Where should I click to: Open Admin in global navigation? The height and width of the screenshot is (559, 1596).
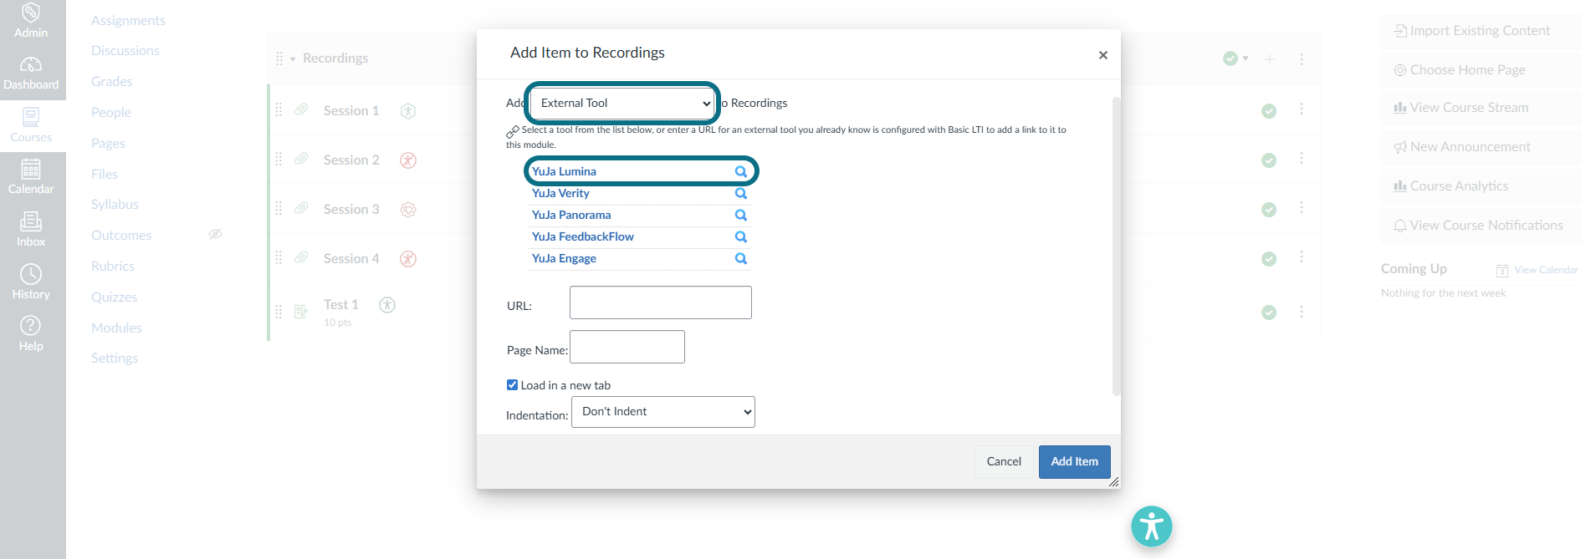[x=31, y=21]
